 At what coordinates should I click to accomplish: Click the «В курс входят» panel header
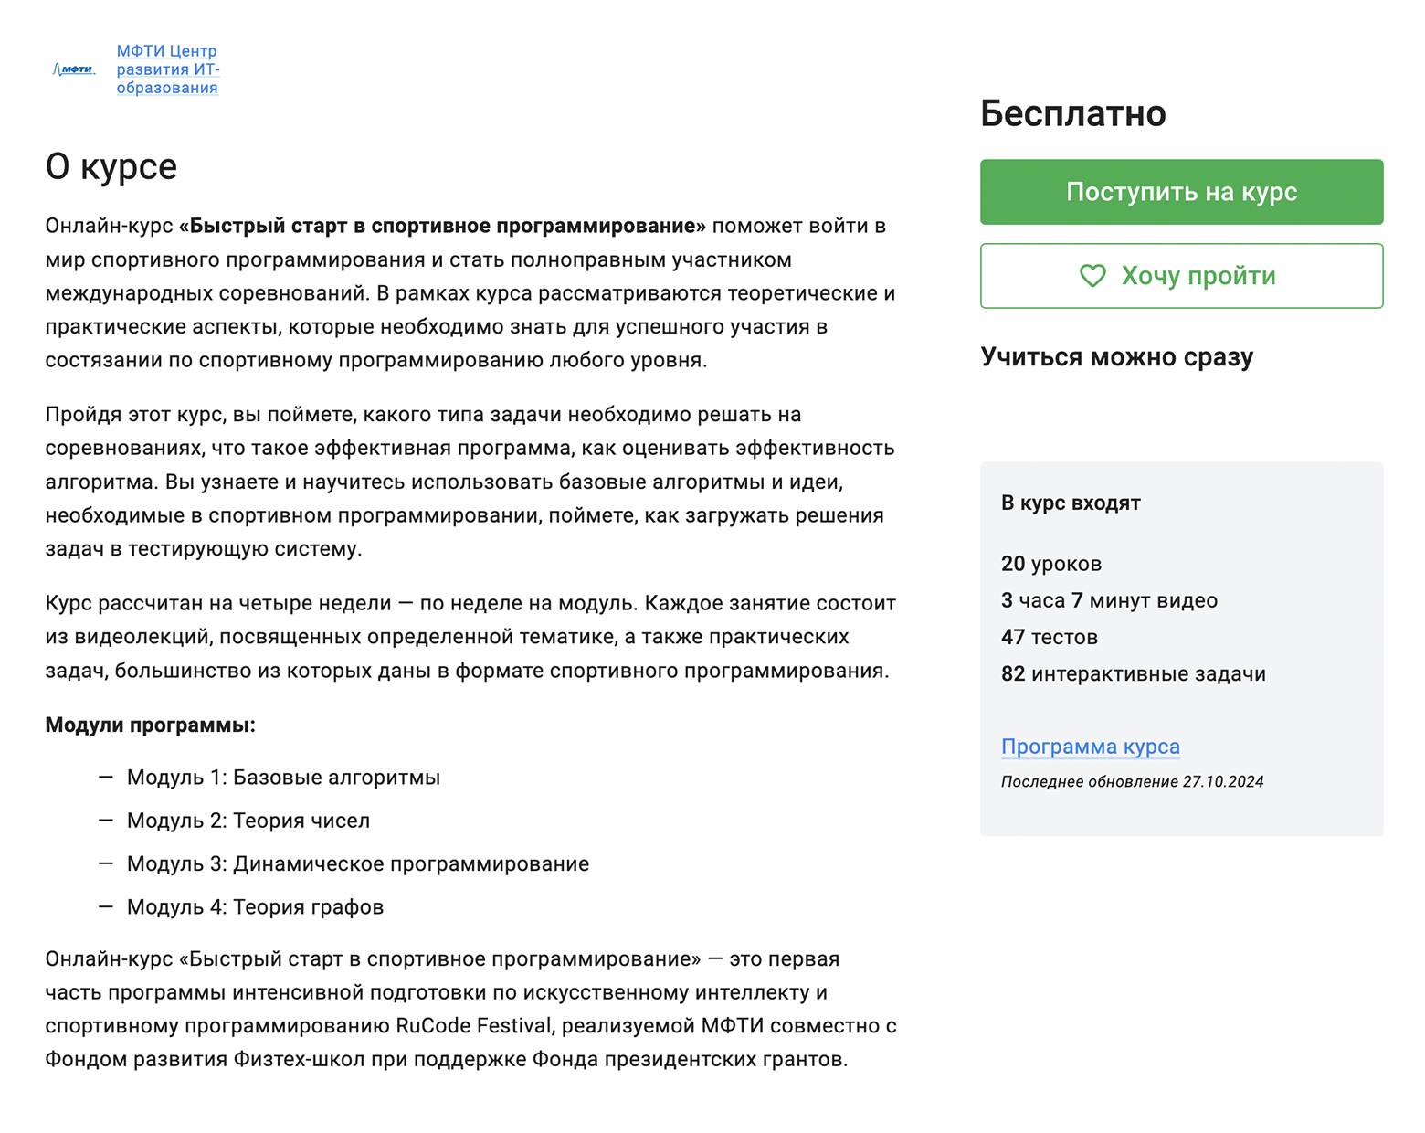coord(1071,503)
